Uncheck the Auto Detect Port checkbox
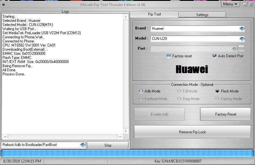The width and height of the screenshot is (255, 165). (214, 56)
